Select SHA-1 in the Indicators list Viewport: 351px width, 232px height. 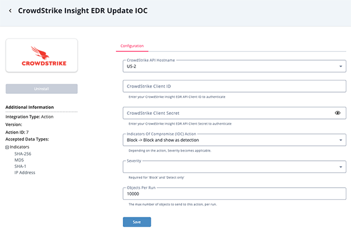click(x=20, y=166)
